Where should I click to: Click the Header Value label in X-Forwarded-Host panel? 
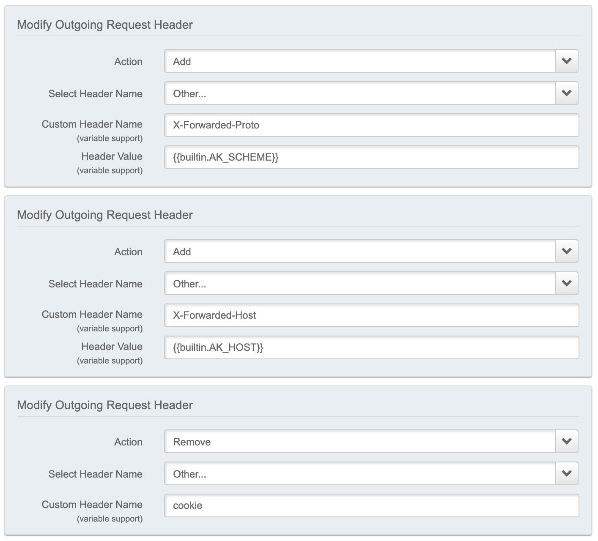pos(112,347)
